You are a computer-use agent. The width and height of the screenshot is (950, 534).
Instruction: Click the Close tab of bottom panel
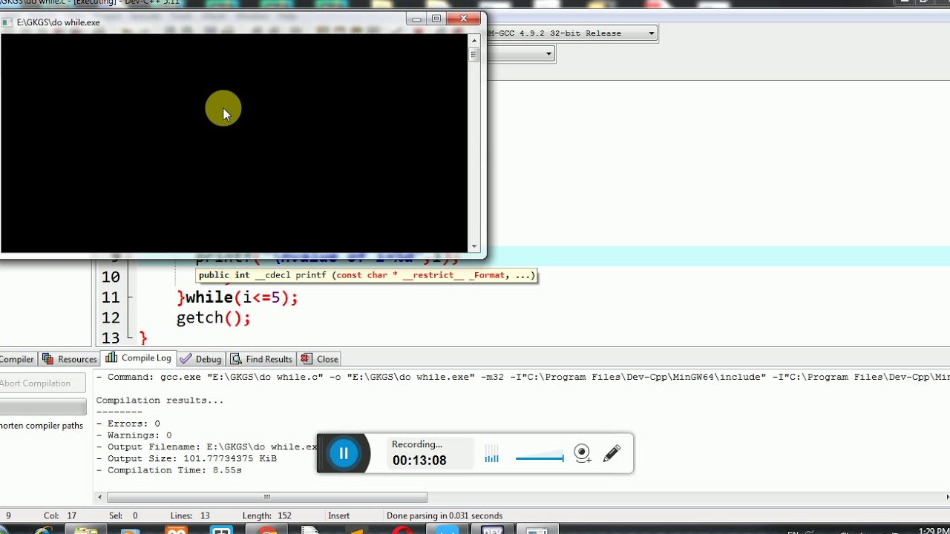pyautogui.click(x=320, y=359)
